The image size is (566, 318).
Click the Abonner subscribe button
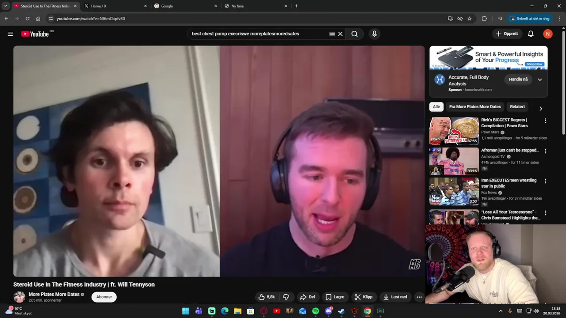[104, 297]
